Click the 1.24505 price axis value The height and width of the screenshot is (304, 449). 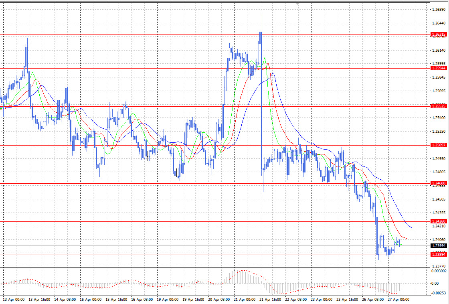(x=439, y=199)
